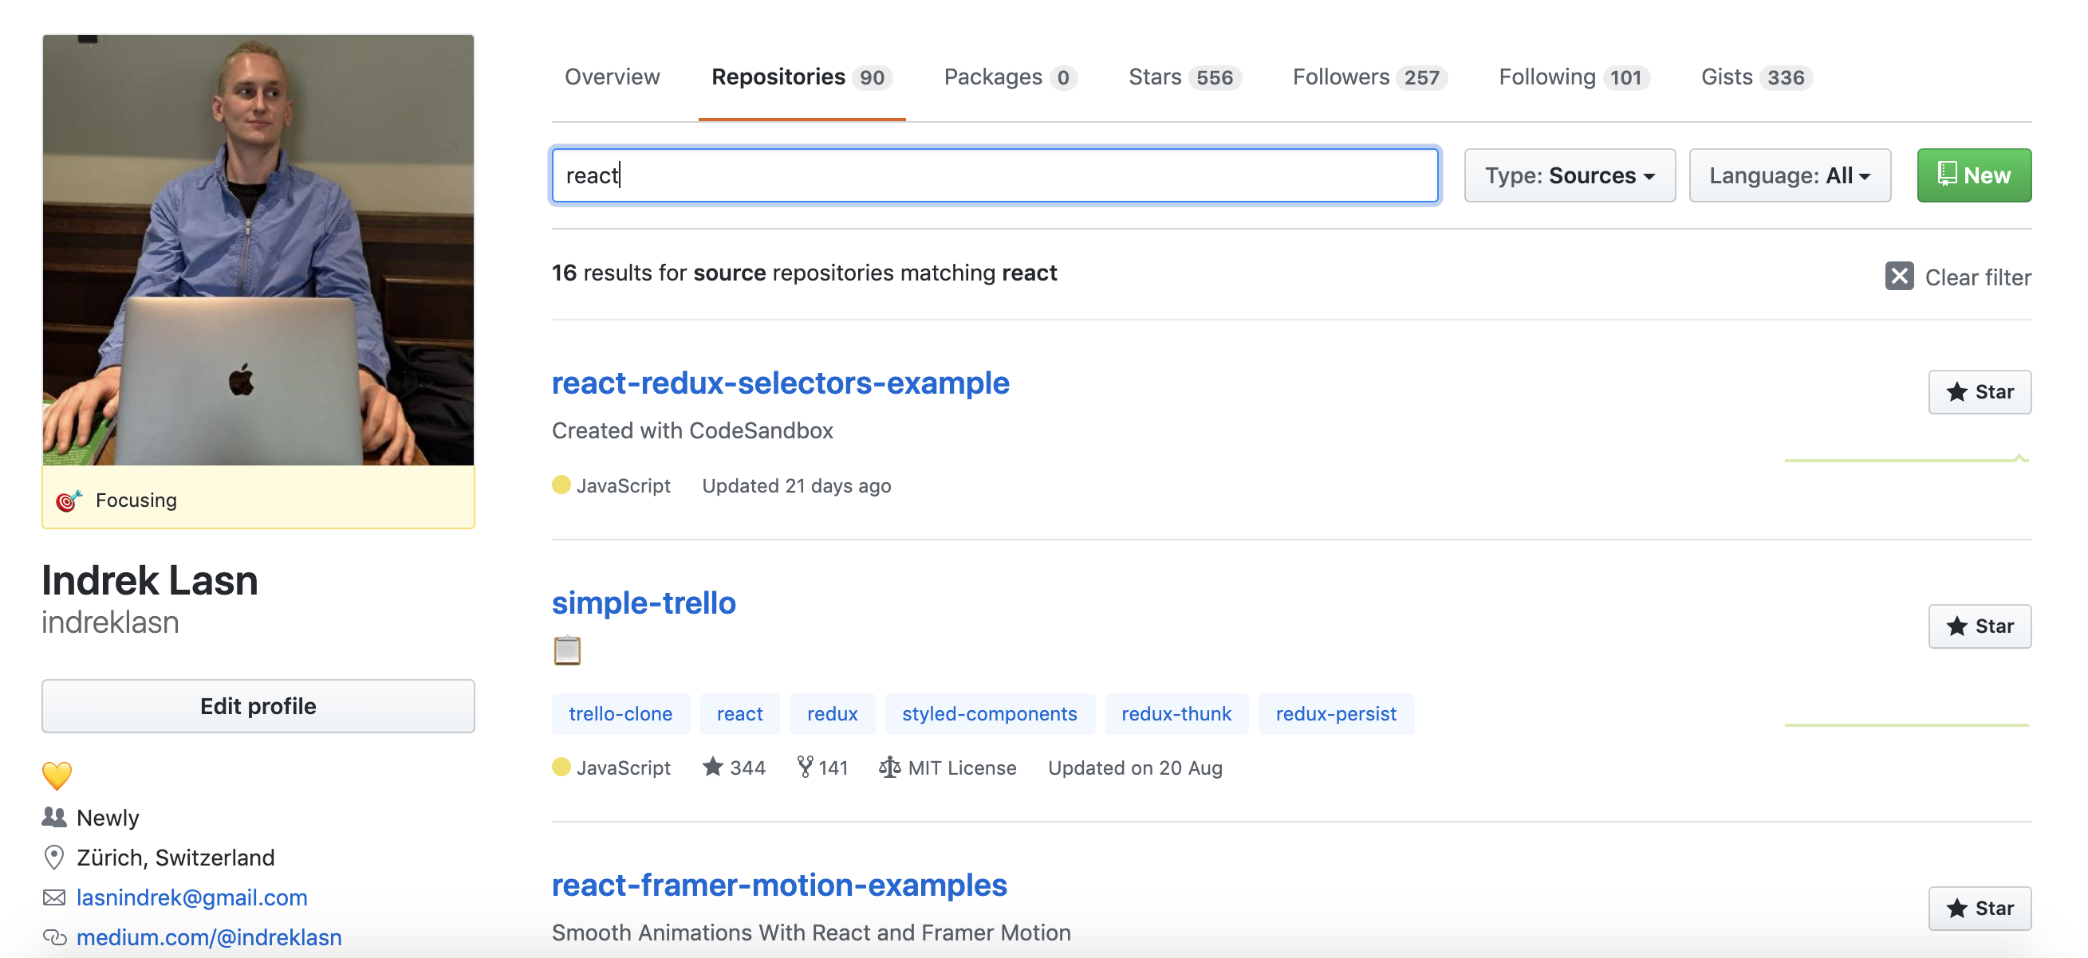
Task: Star the simple-trello repository
Action: coord(1979,626)
